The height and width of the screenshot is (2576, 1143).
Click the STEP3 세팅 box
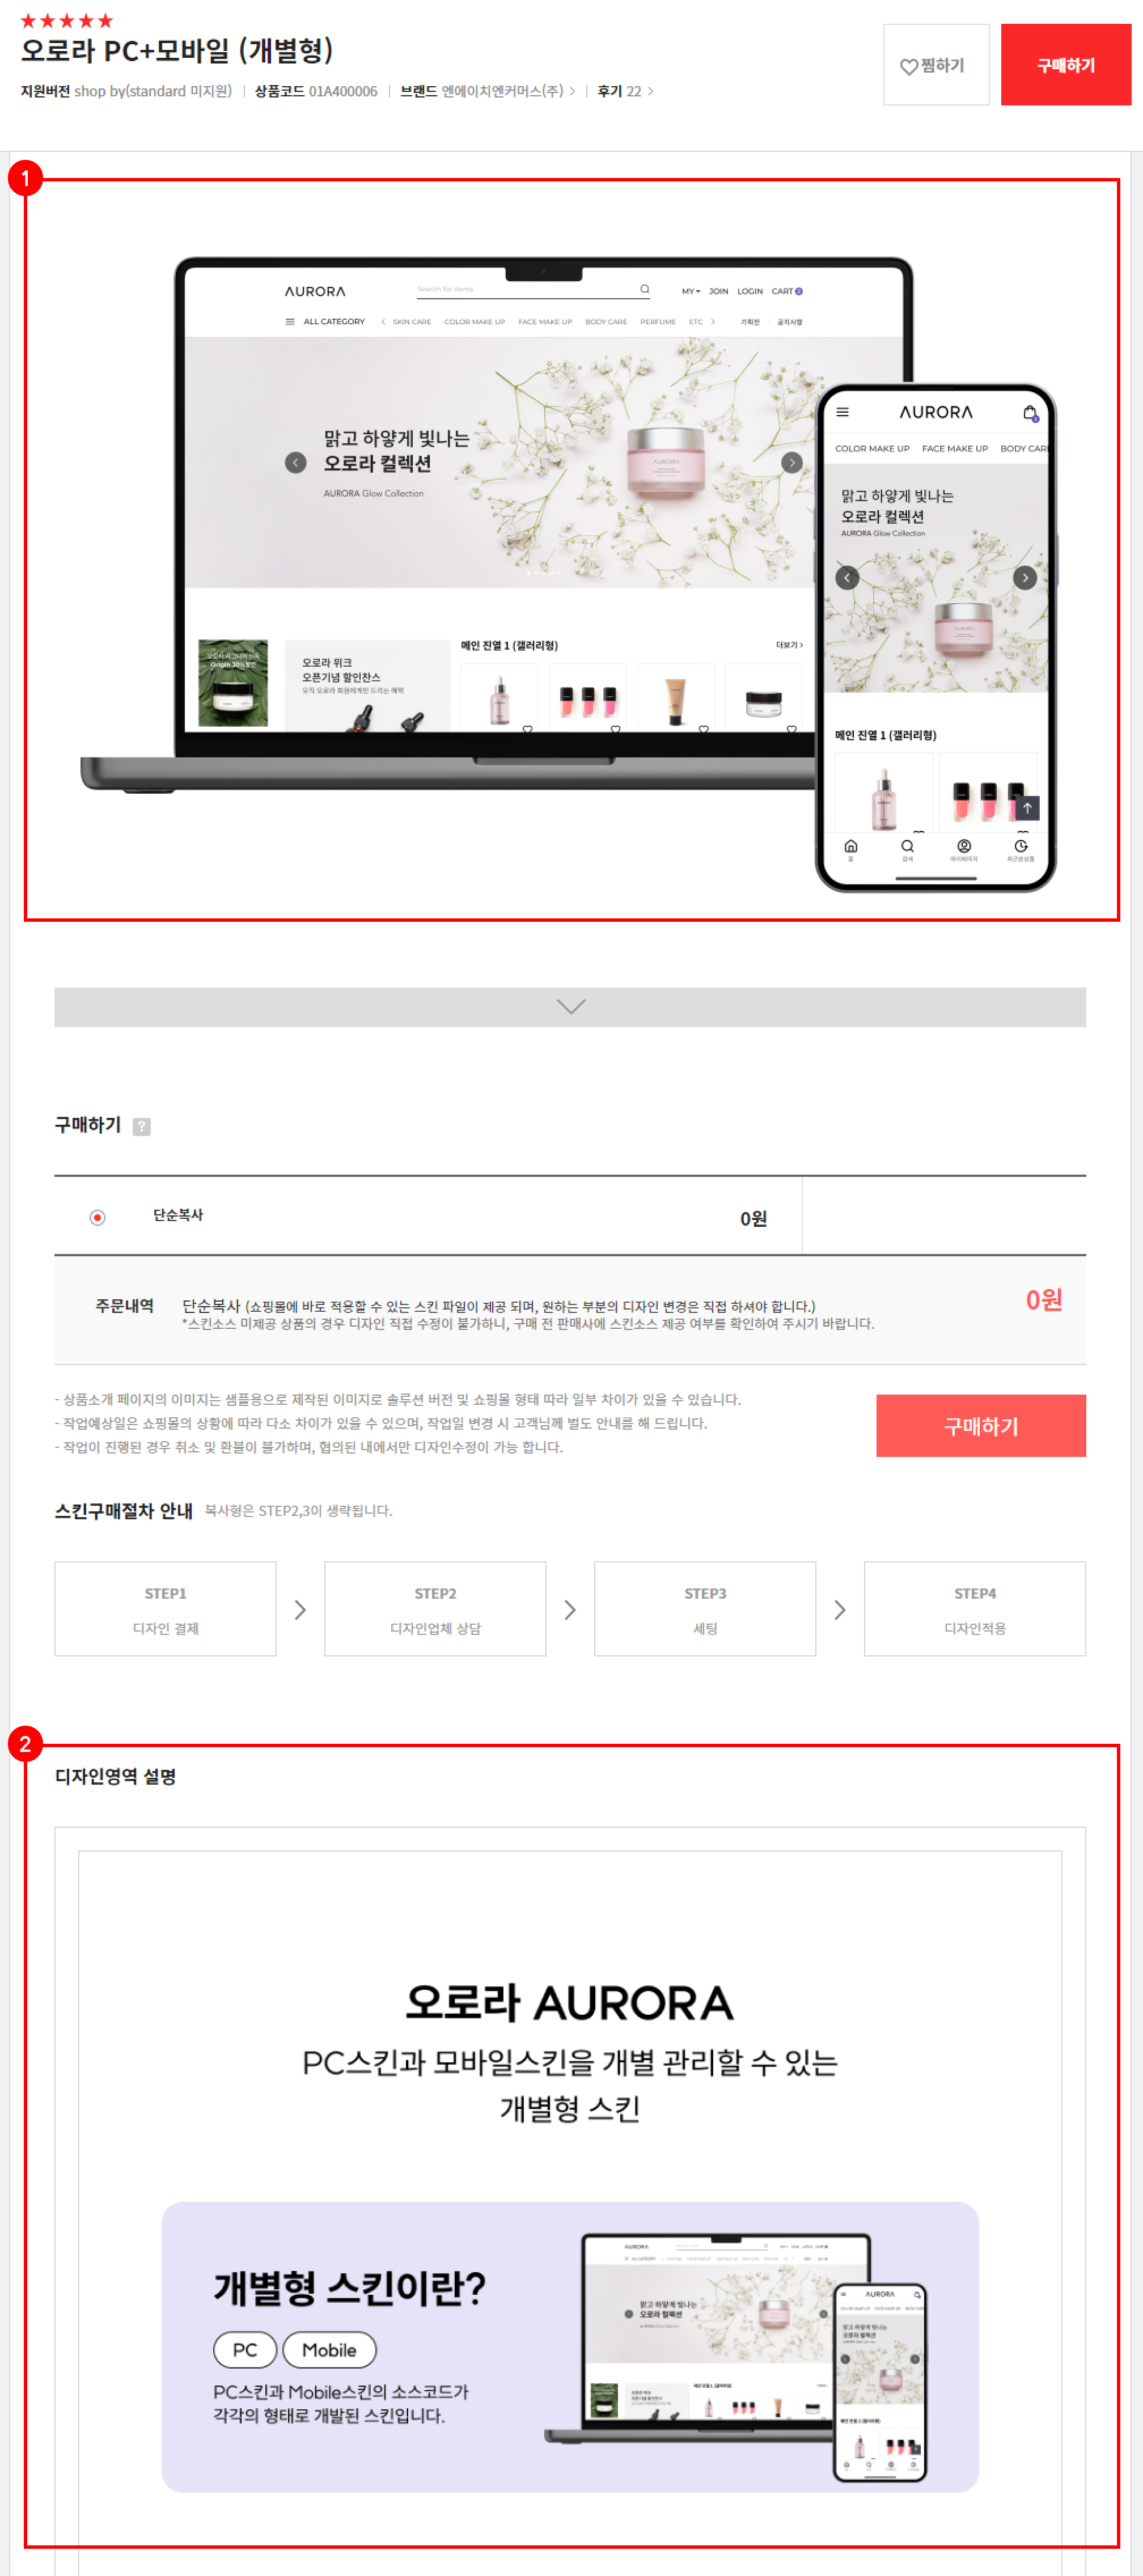[705, 1609]
